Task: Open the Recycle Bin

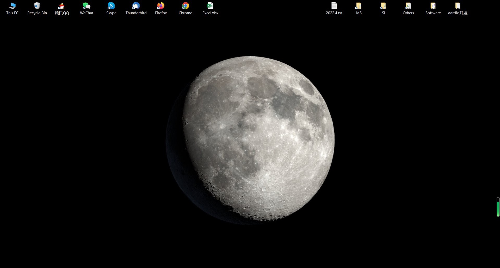Action: (37, 6)
